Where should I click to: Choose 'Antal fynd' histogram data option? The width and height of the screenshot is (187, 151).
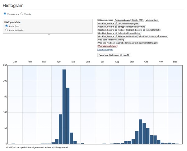(7, 26)
